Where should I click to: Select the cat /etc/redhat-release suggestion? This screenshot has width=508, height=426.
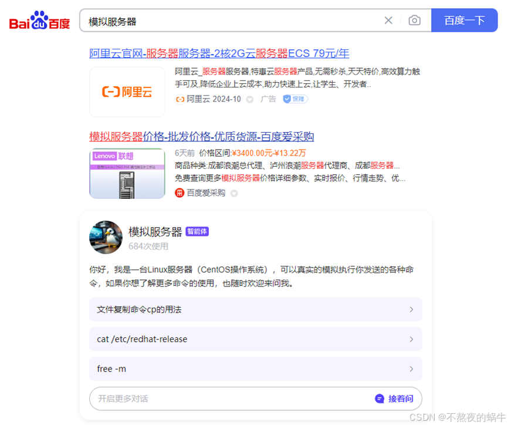256,339
